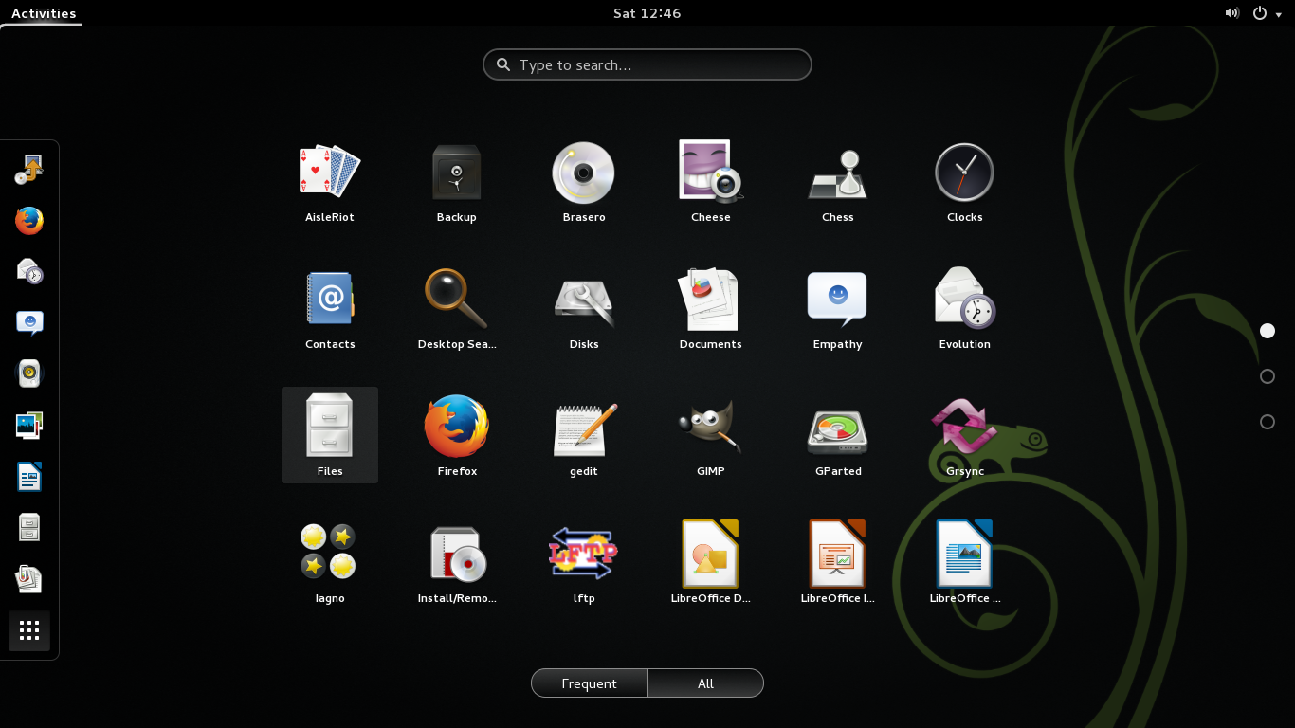Select the first page indicator dot
This screenshot has width=1295, height=728.
(x=1268, y=331)
